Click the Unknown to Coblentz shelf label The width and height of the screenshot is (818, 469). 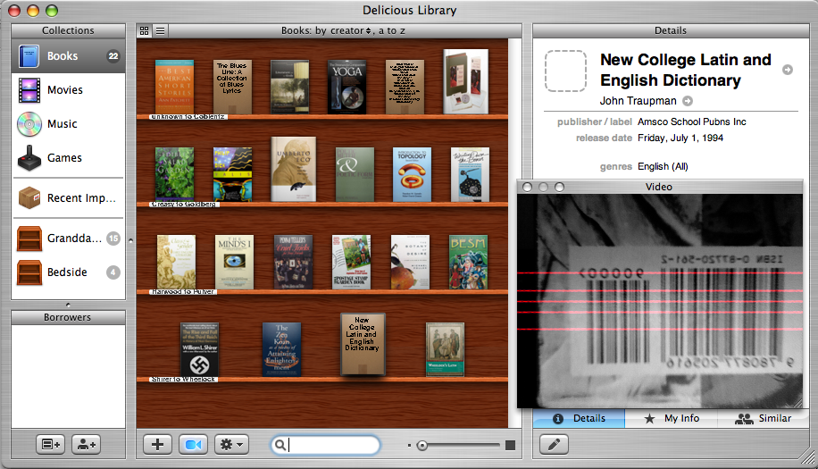(188, 117)
